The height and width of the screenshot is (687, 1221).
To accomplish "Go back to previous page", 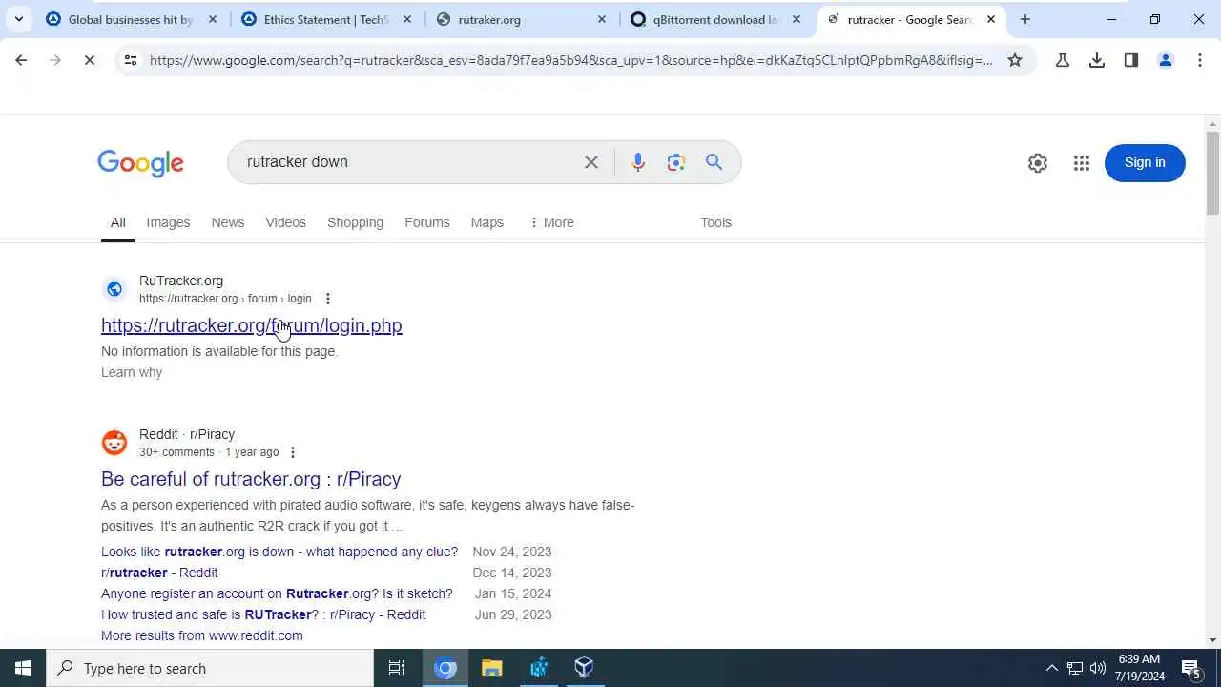I will (21, 60).
